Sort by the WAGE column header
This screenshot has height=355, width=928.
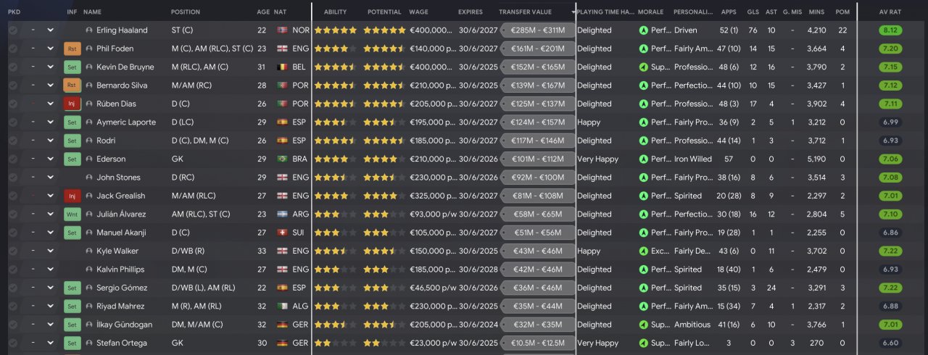[418, 12]
